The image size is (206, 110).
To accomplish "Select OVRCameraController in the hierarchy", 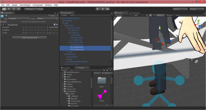I will (78, 62).
